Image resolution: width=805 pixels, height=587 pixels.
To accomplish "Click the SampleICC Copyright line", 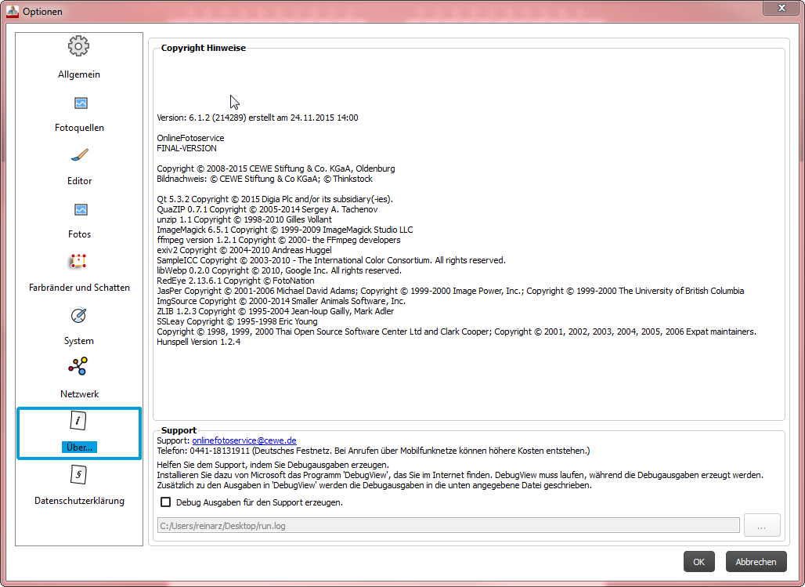I will [331, 260].
